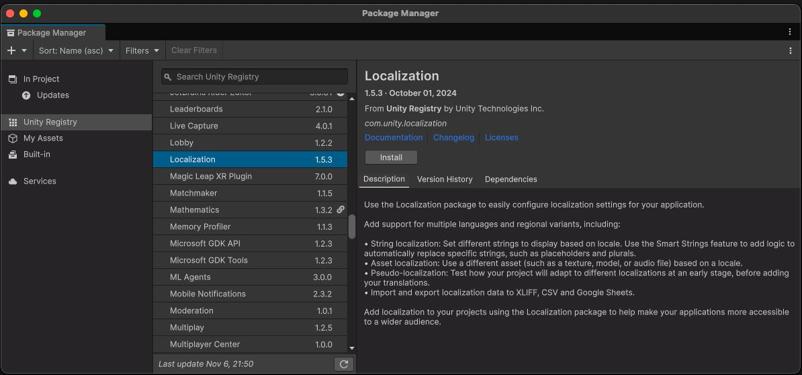Viewport: 802px width, 375px height.
Task: Select the Mobile Notifications package
Action: [250, 294]
